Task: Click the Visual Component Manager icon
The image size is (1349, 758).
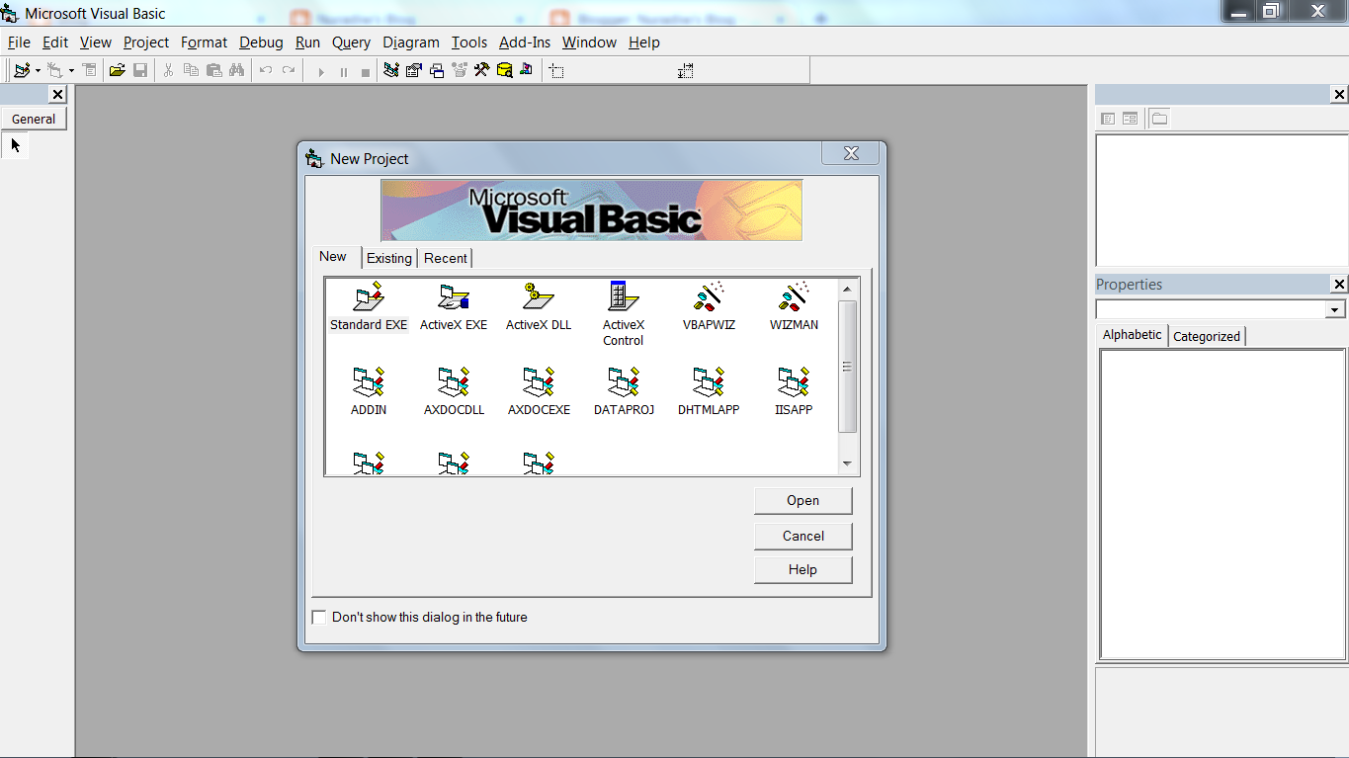Action: [x=526, y=70]
